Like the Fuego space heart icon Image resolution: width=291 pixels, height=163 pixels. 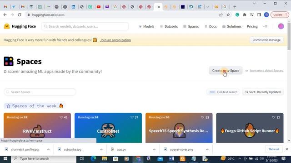pos(274,117)
